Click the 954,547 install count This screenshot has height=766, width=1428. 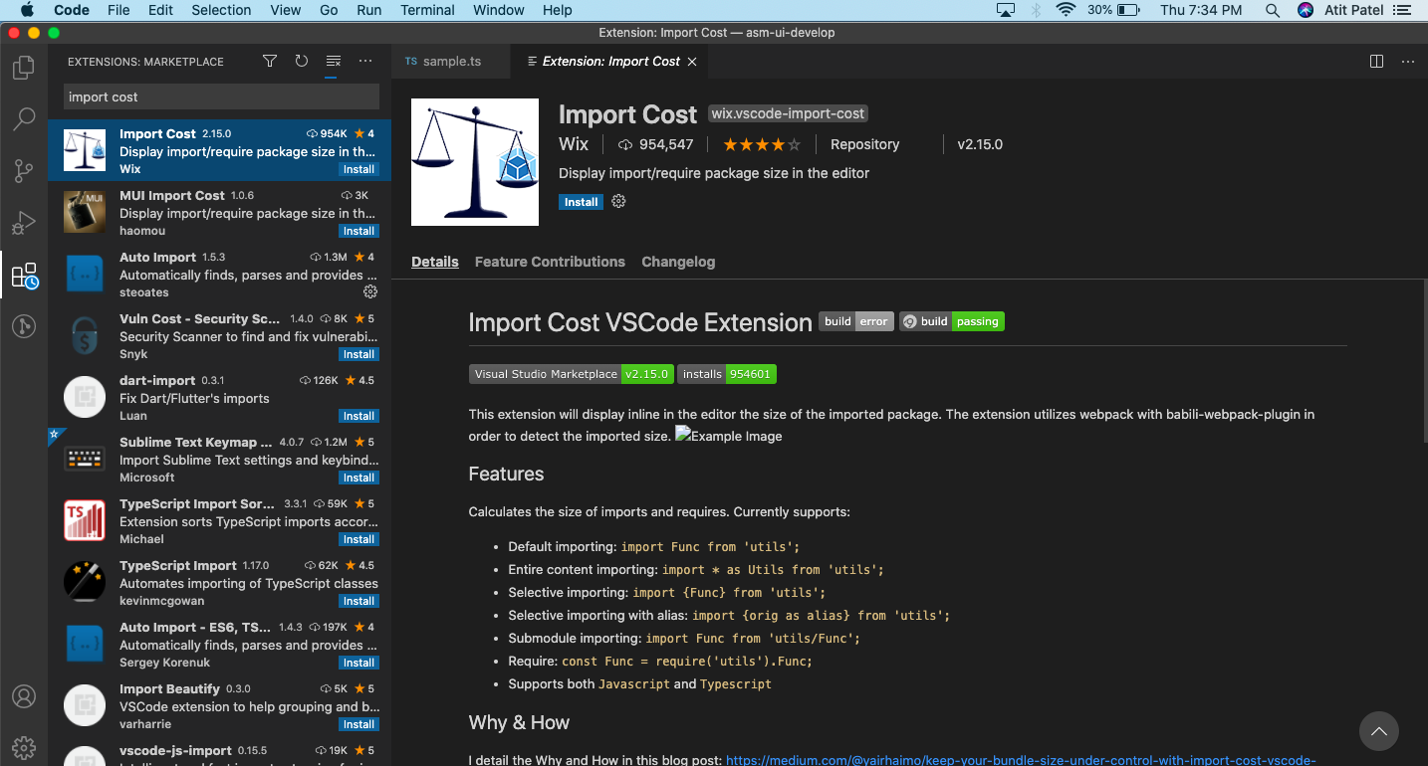(656, 144)
